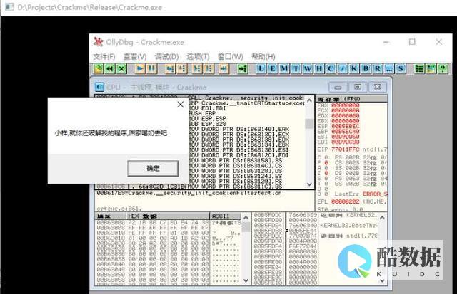Screen dimensions: 457x294
Task: Click the Close program X icon
Action: [x=121, y=69]
